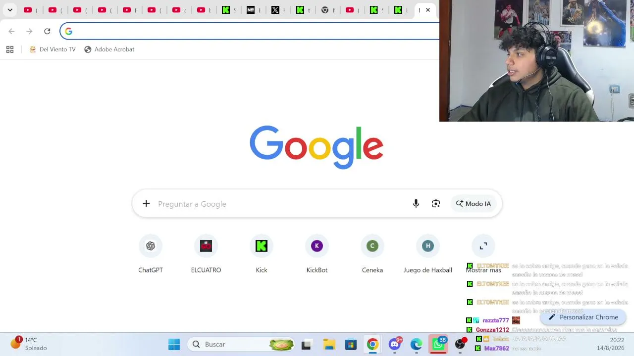Open Discord from the taskbar
Viewport: 634px width, 356px height.
coord(395,345)
